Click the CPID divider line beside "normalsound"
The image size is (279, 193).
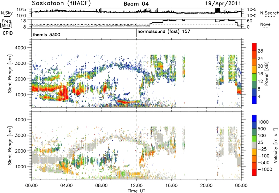click(136, 33)
